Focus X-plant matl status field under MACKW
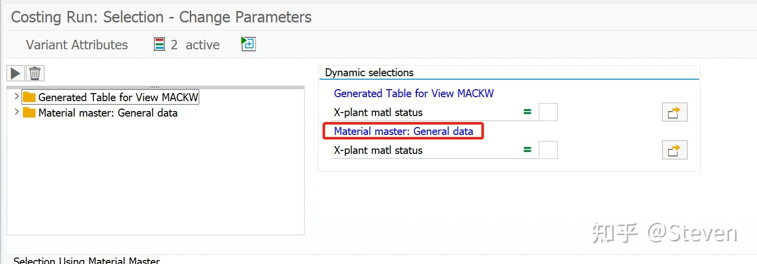 tap(548, 113)
